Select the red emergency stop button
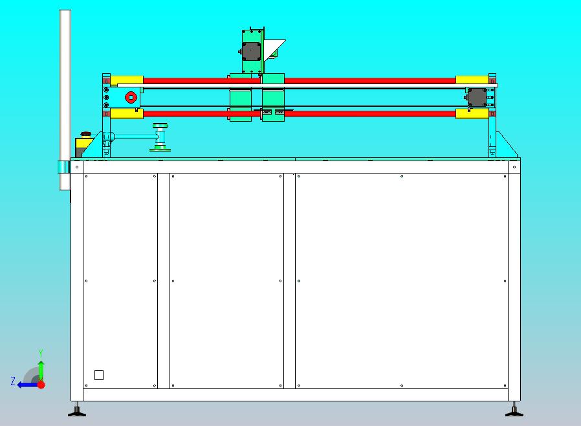 click(x=85, y=134)
